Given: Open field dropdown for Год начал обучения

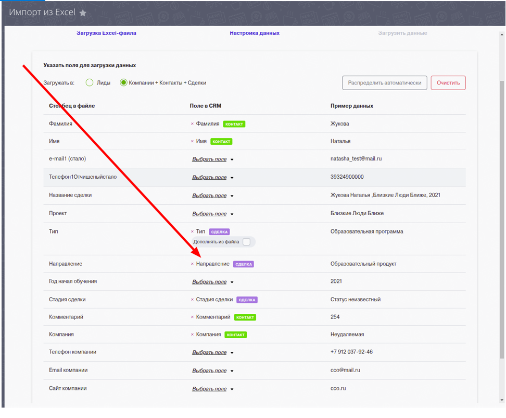Looking at the screenshot, I should tap(213, 281).
